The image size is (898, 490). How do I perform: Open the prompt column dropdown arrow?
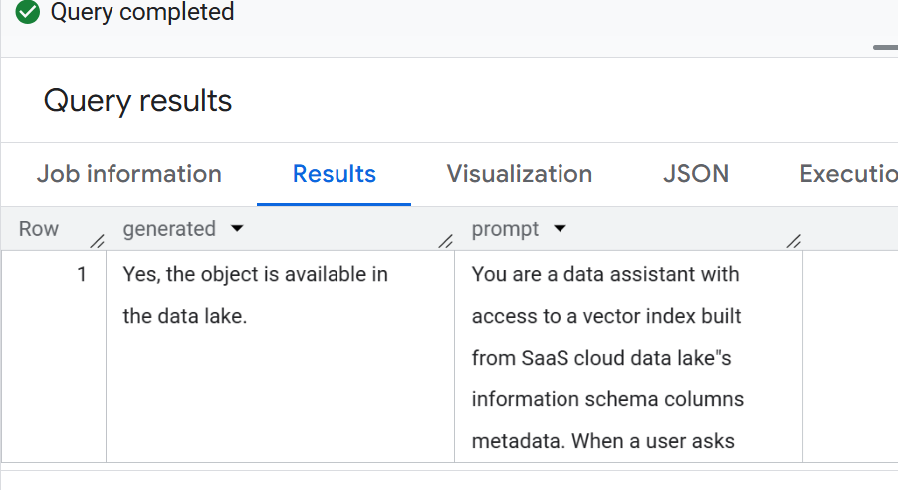560,229
